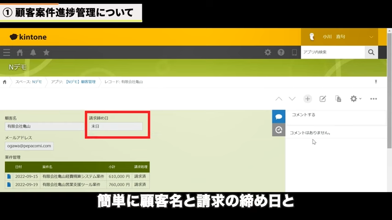Open the app settings gear dropdown
This screenshot has width=392, height=220.
coord(355,99)
